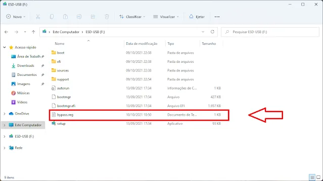Click the bootmgr file icon
This screenshot has width=323, height=181.
pos(54,97)
